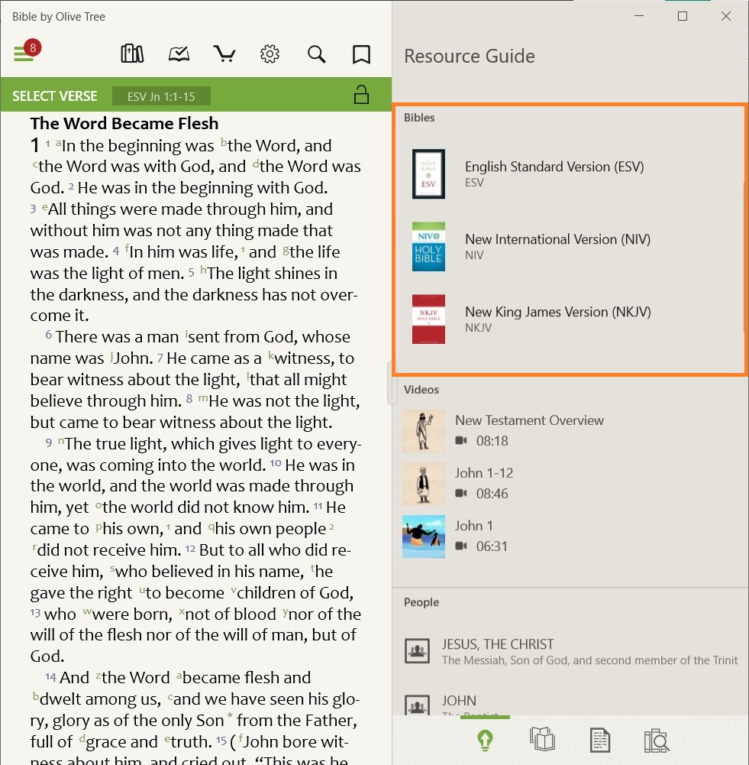The image size is (749, 765).
Task: Play the John 1-12 video
Action: click(570, 484)
